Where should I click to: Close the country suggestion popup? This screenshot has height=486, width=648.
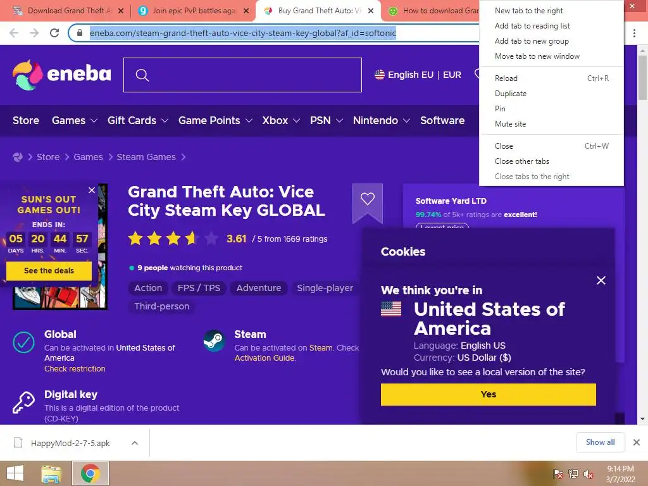pos(601,280)
